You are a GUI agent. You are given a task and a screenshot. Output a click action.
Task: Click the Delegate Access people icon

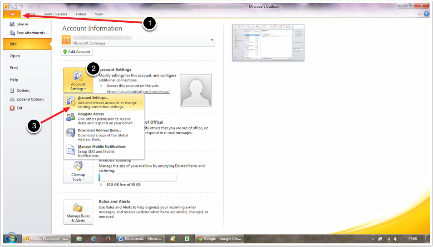pos(70,117)
